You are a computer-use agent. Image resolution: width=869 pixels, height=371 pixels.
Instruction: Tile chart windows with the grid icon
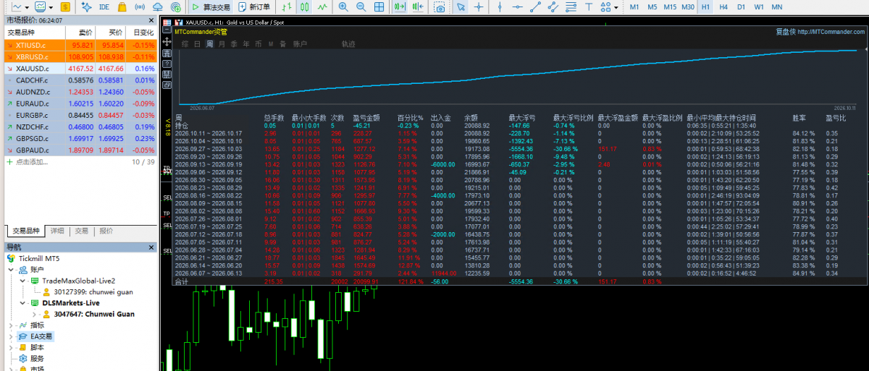coord(379,7)
